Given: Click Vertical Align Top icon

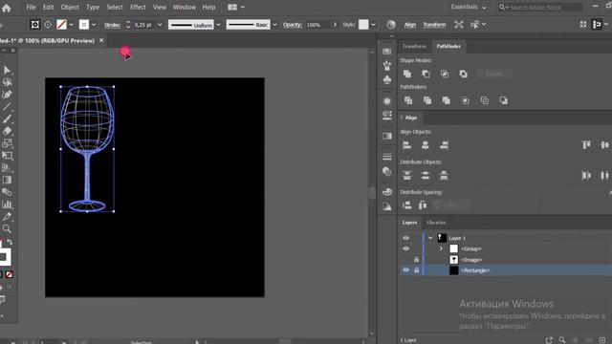Looking at the screenshot, I should [586, 145].
